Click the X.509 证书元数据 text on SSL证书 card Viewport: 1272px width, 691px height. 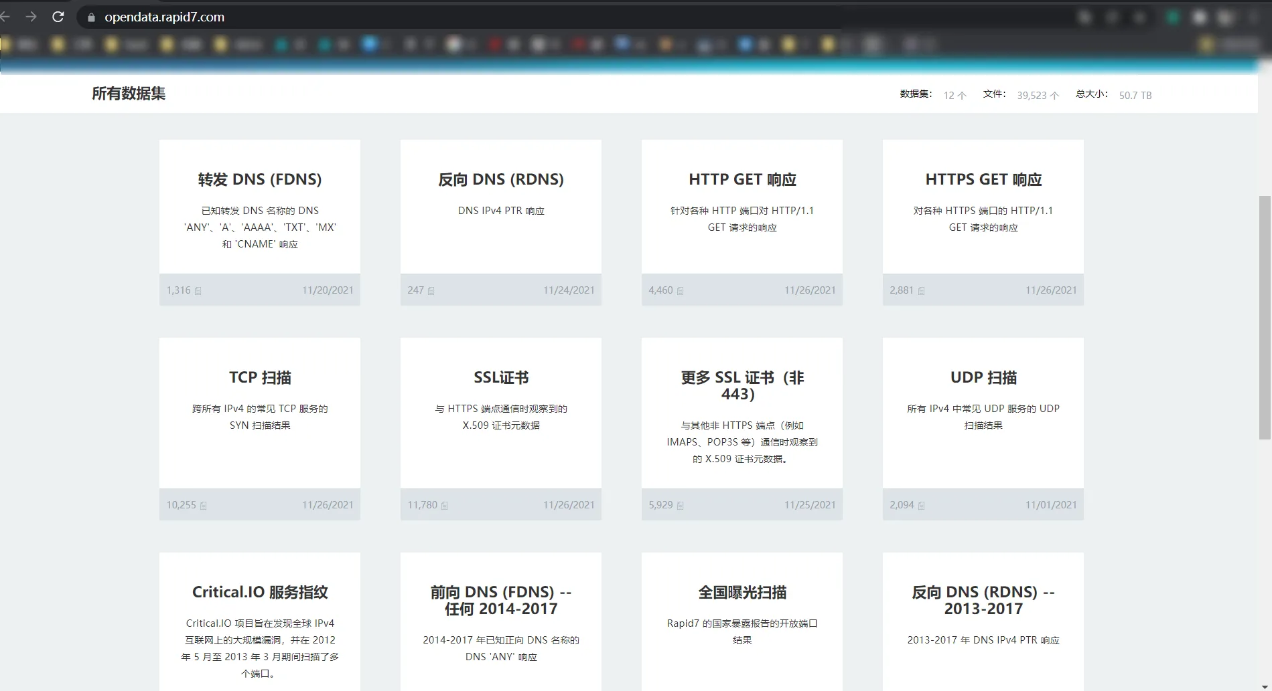501,425
